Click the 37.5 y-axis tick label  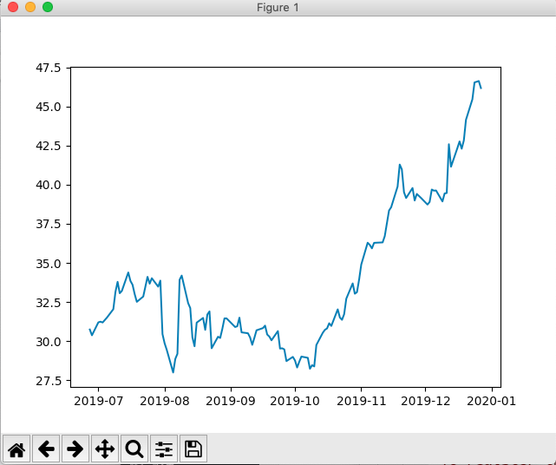(x=49, y=224)
